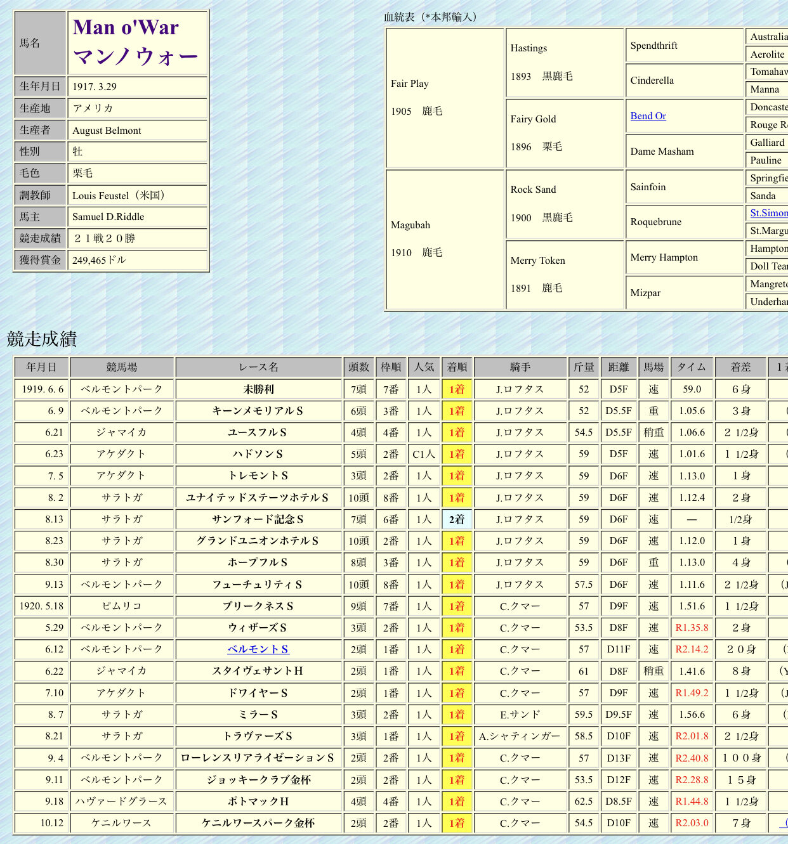Image resolution: width=788 pixels, height=844 pixels.
Task: Click キーンメモリアルS race name
Action: click(258, 411)
